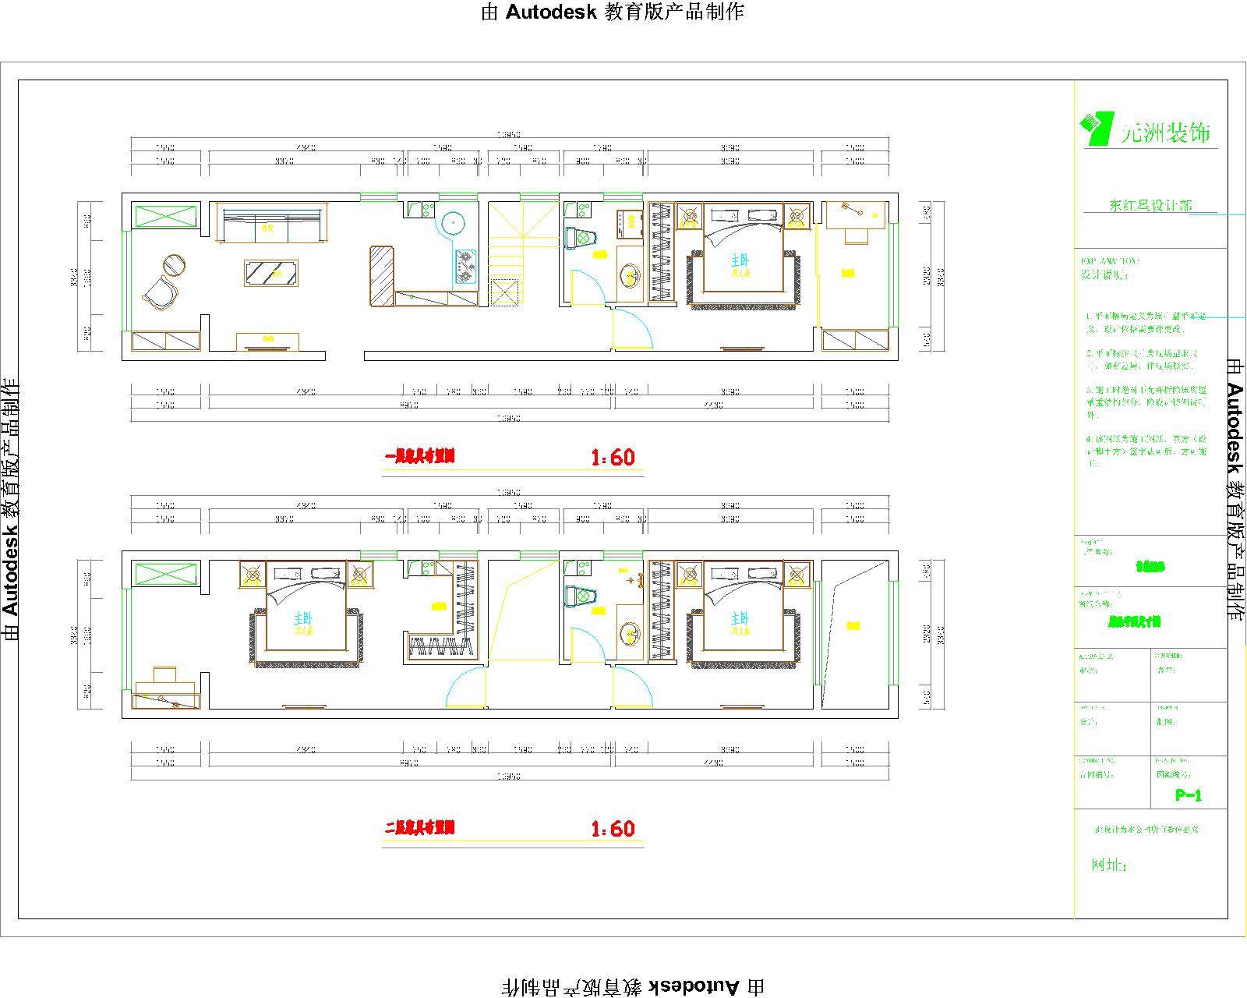Select the P-1 sheet number

(1189, 795)
